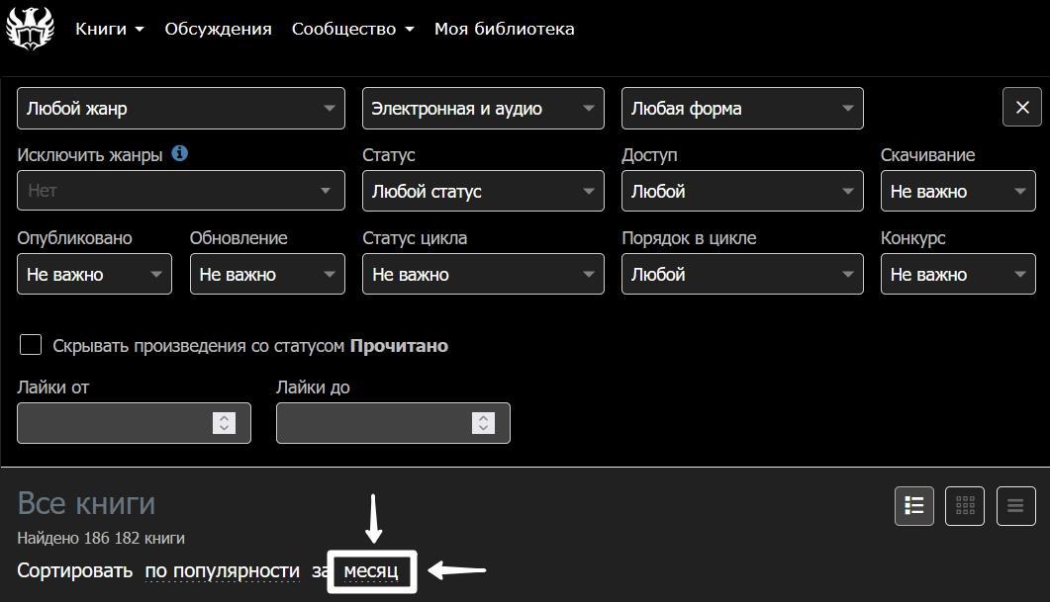Expand the Статус dropdown Любой статус

click(x=483, y=191)
